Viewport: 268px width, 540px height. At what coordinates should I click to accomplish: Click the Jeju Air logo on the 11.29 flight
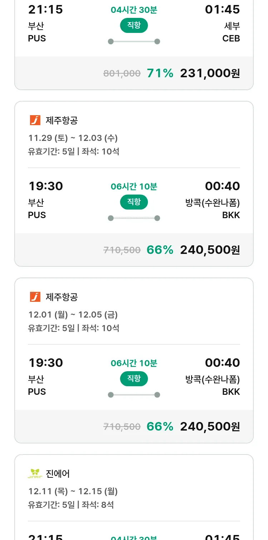[35, 120]
